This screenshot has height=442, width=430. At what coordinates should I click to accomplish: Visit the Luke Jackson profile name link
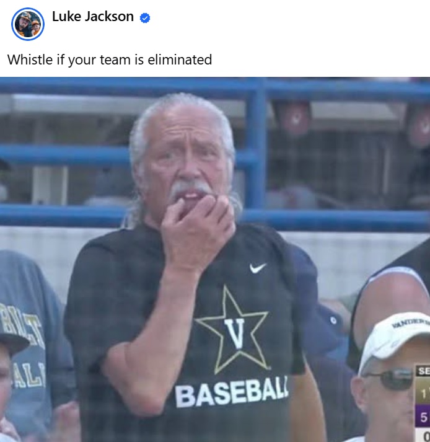point(93,16)
